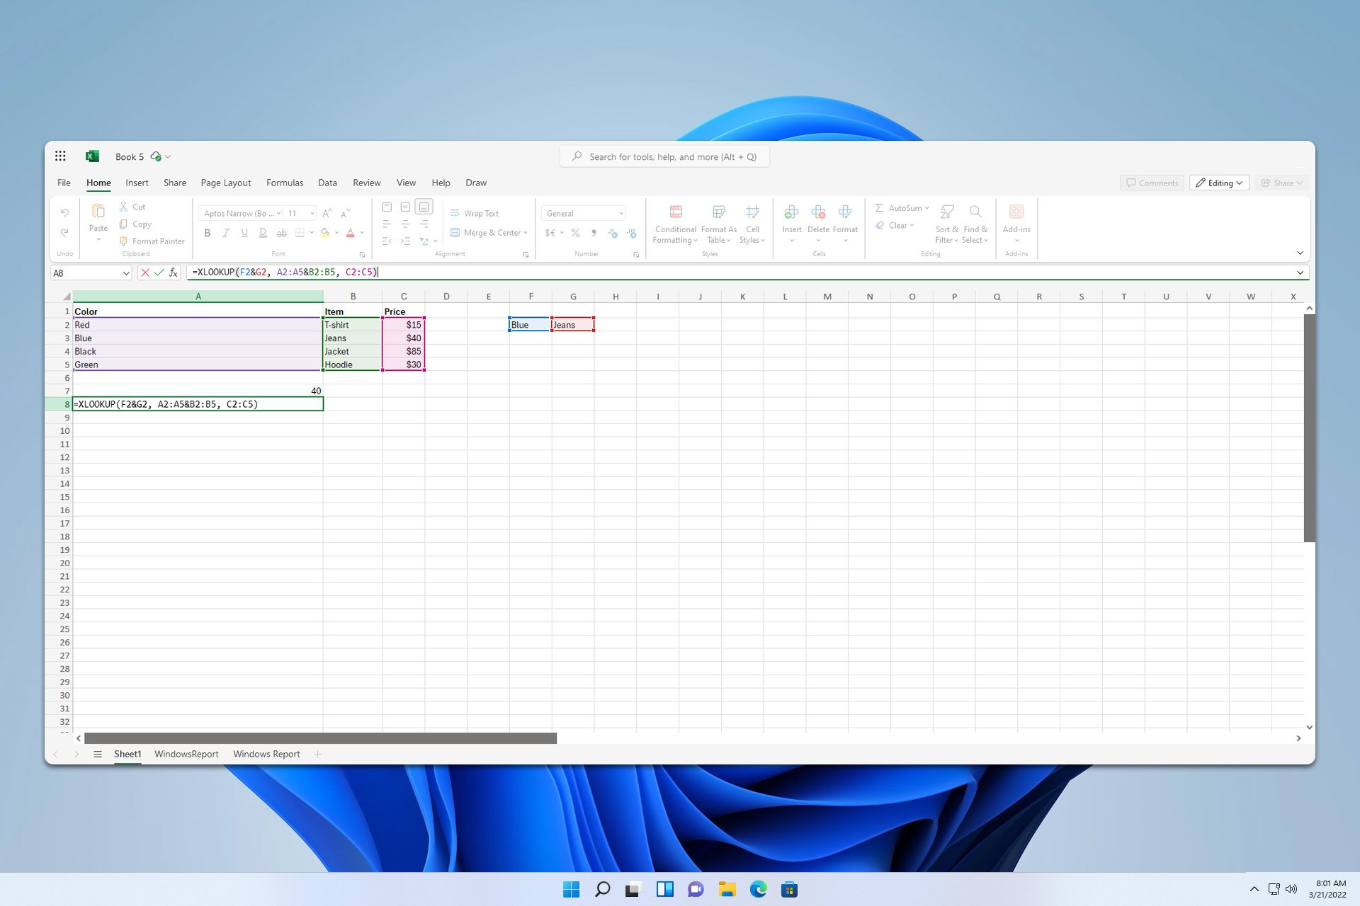Select the Insert ribbon tab
The height and width of the screenshot is (906, 1360).
137,183
